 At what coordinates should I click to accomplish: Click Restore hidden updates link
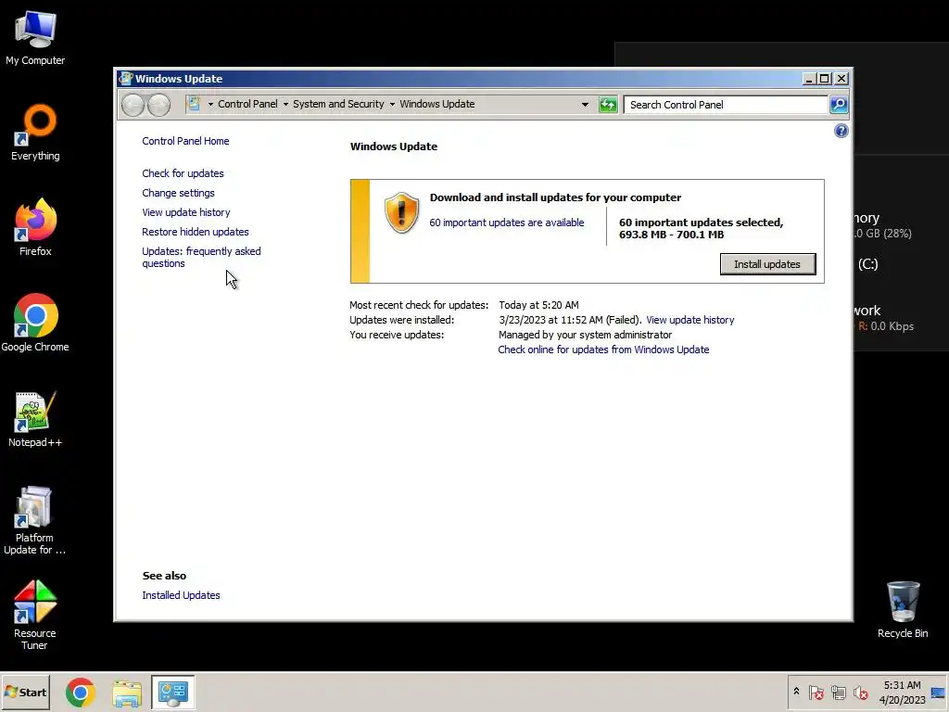pyautogui.click(x=195, y=232)
